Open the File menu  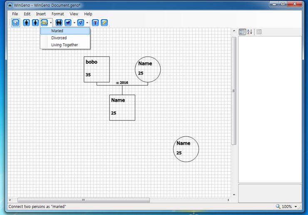point(15,14)
